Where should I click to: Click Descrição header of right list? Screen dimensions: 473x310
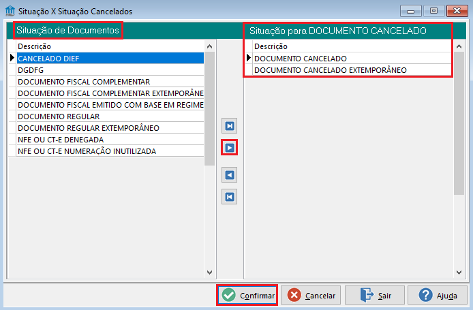pos(352,46)
